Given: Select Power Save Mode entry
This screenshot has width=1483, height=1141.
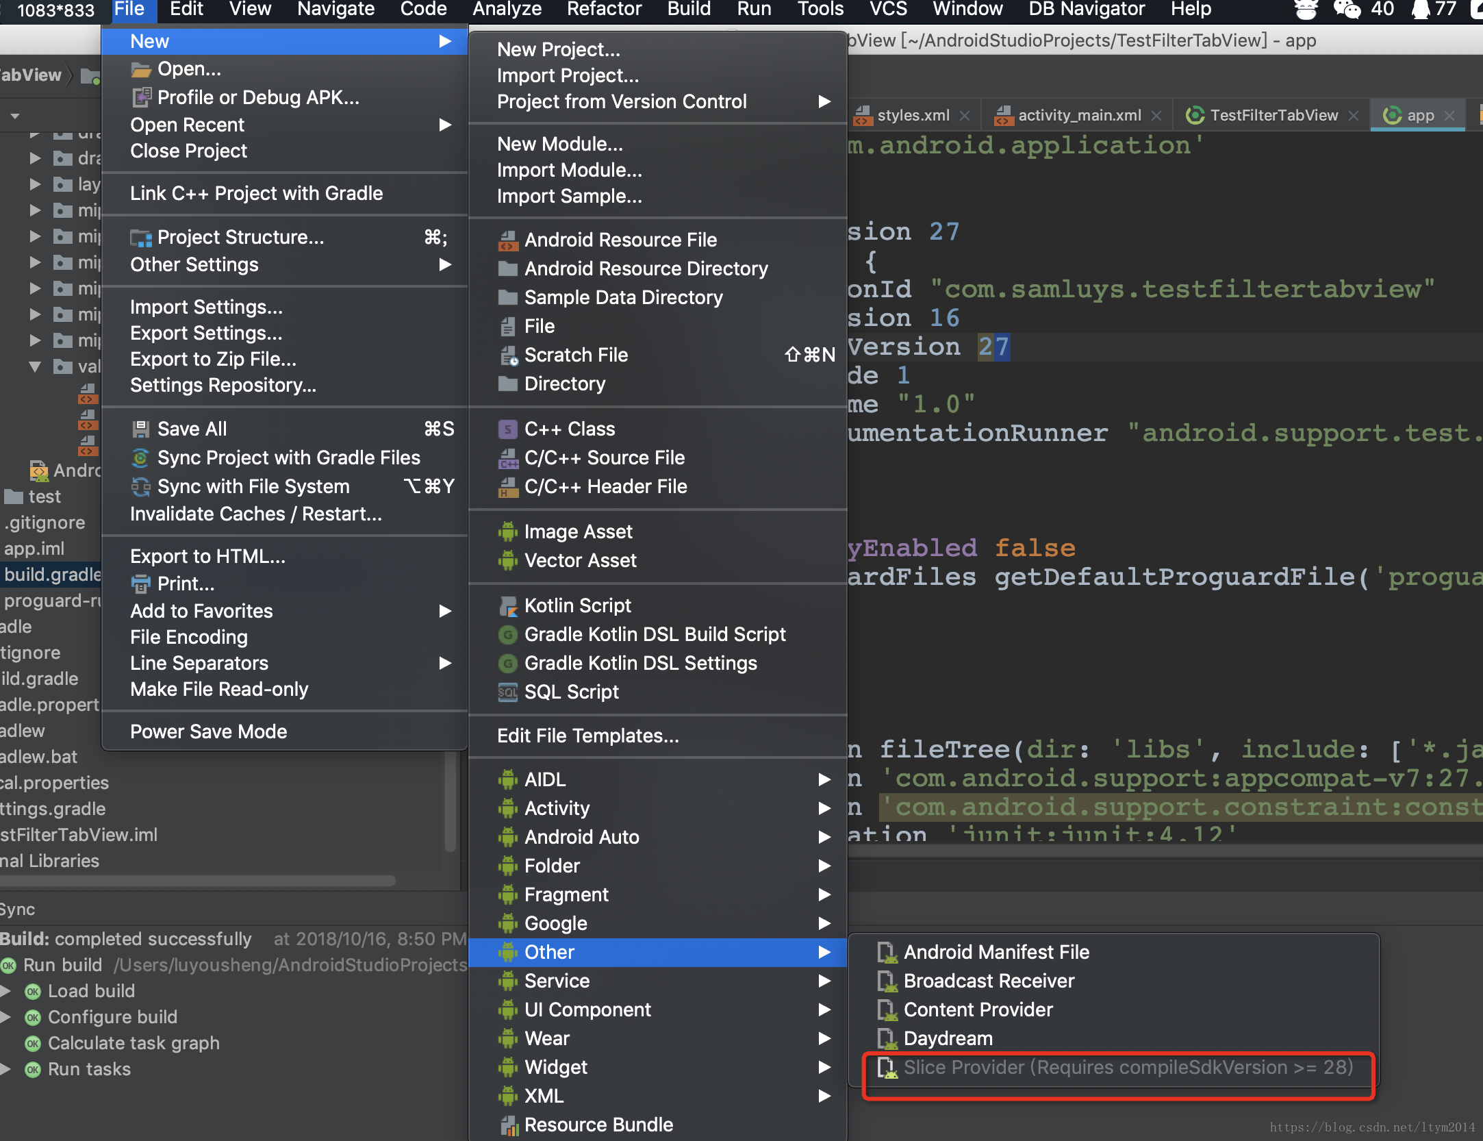Looking at the screenshot, I should click(x=285, y=731).
